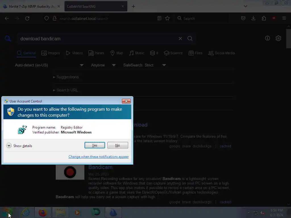The image size is (291, 218).
Task: Switch to the CollabVM SearXNG tab
Action: click(x=93, y=7)
